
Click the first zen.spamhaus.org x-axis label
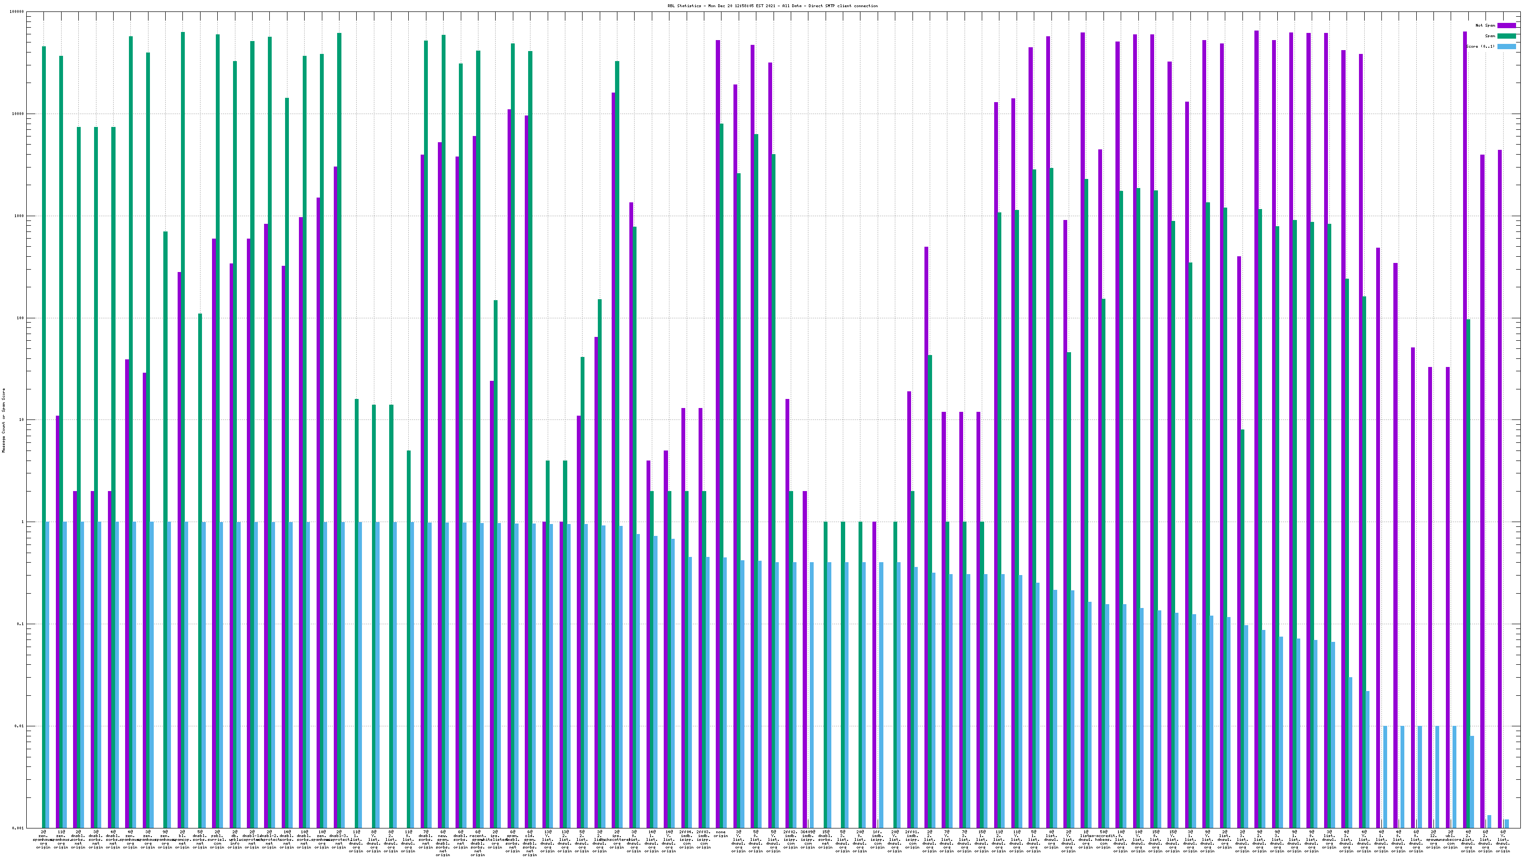43,840
